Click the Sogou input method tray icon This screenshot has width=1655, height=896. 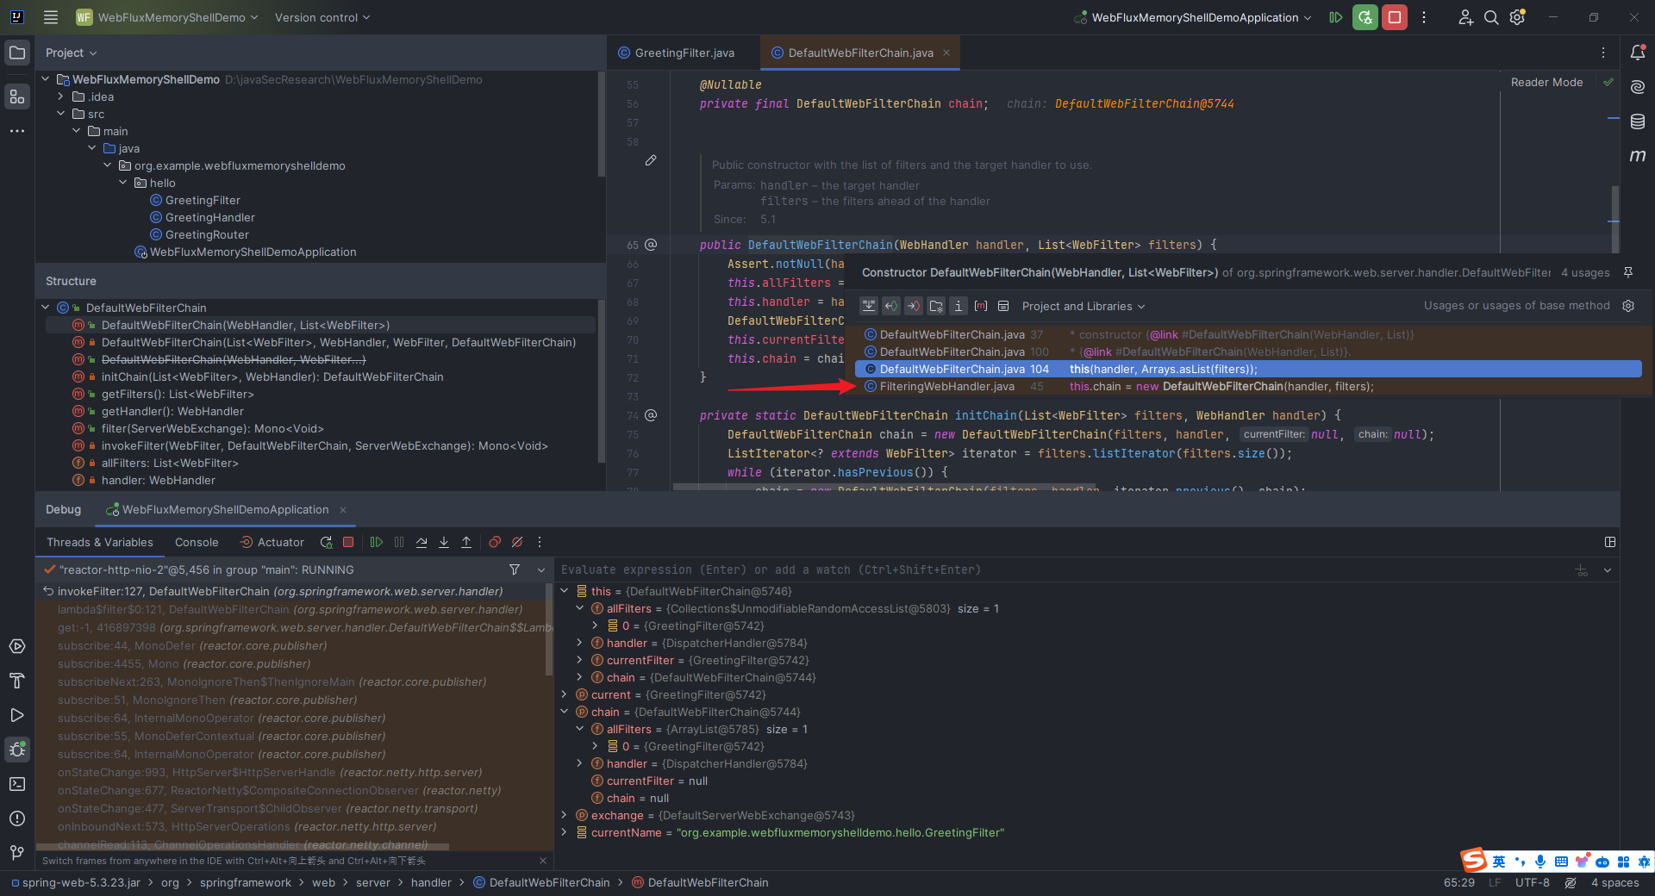pos(1474,860)
